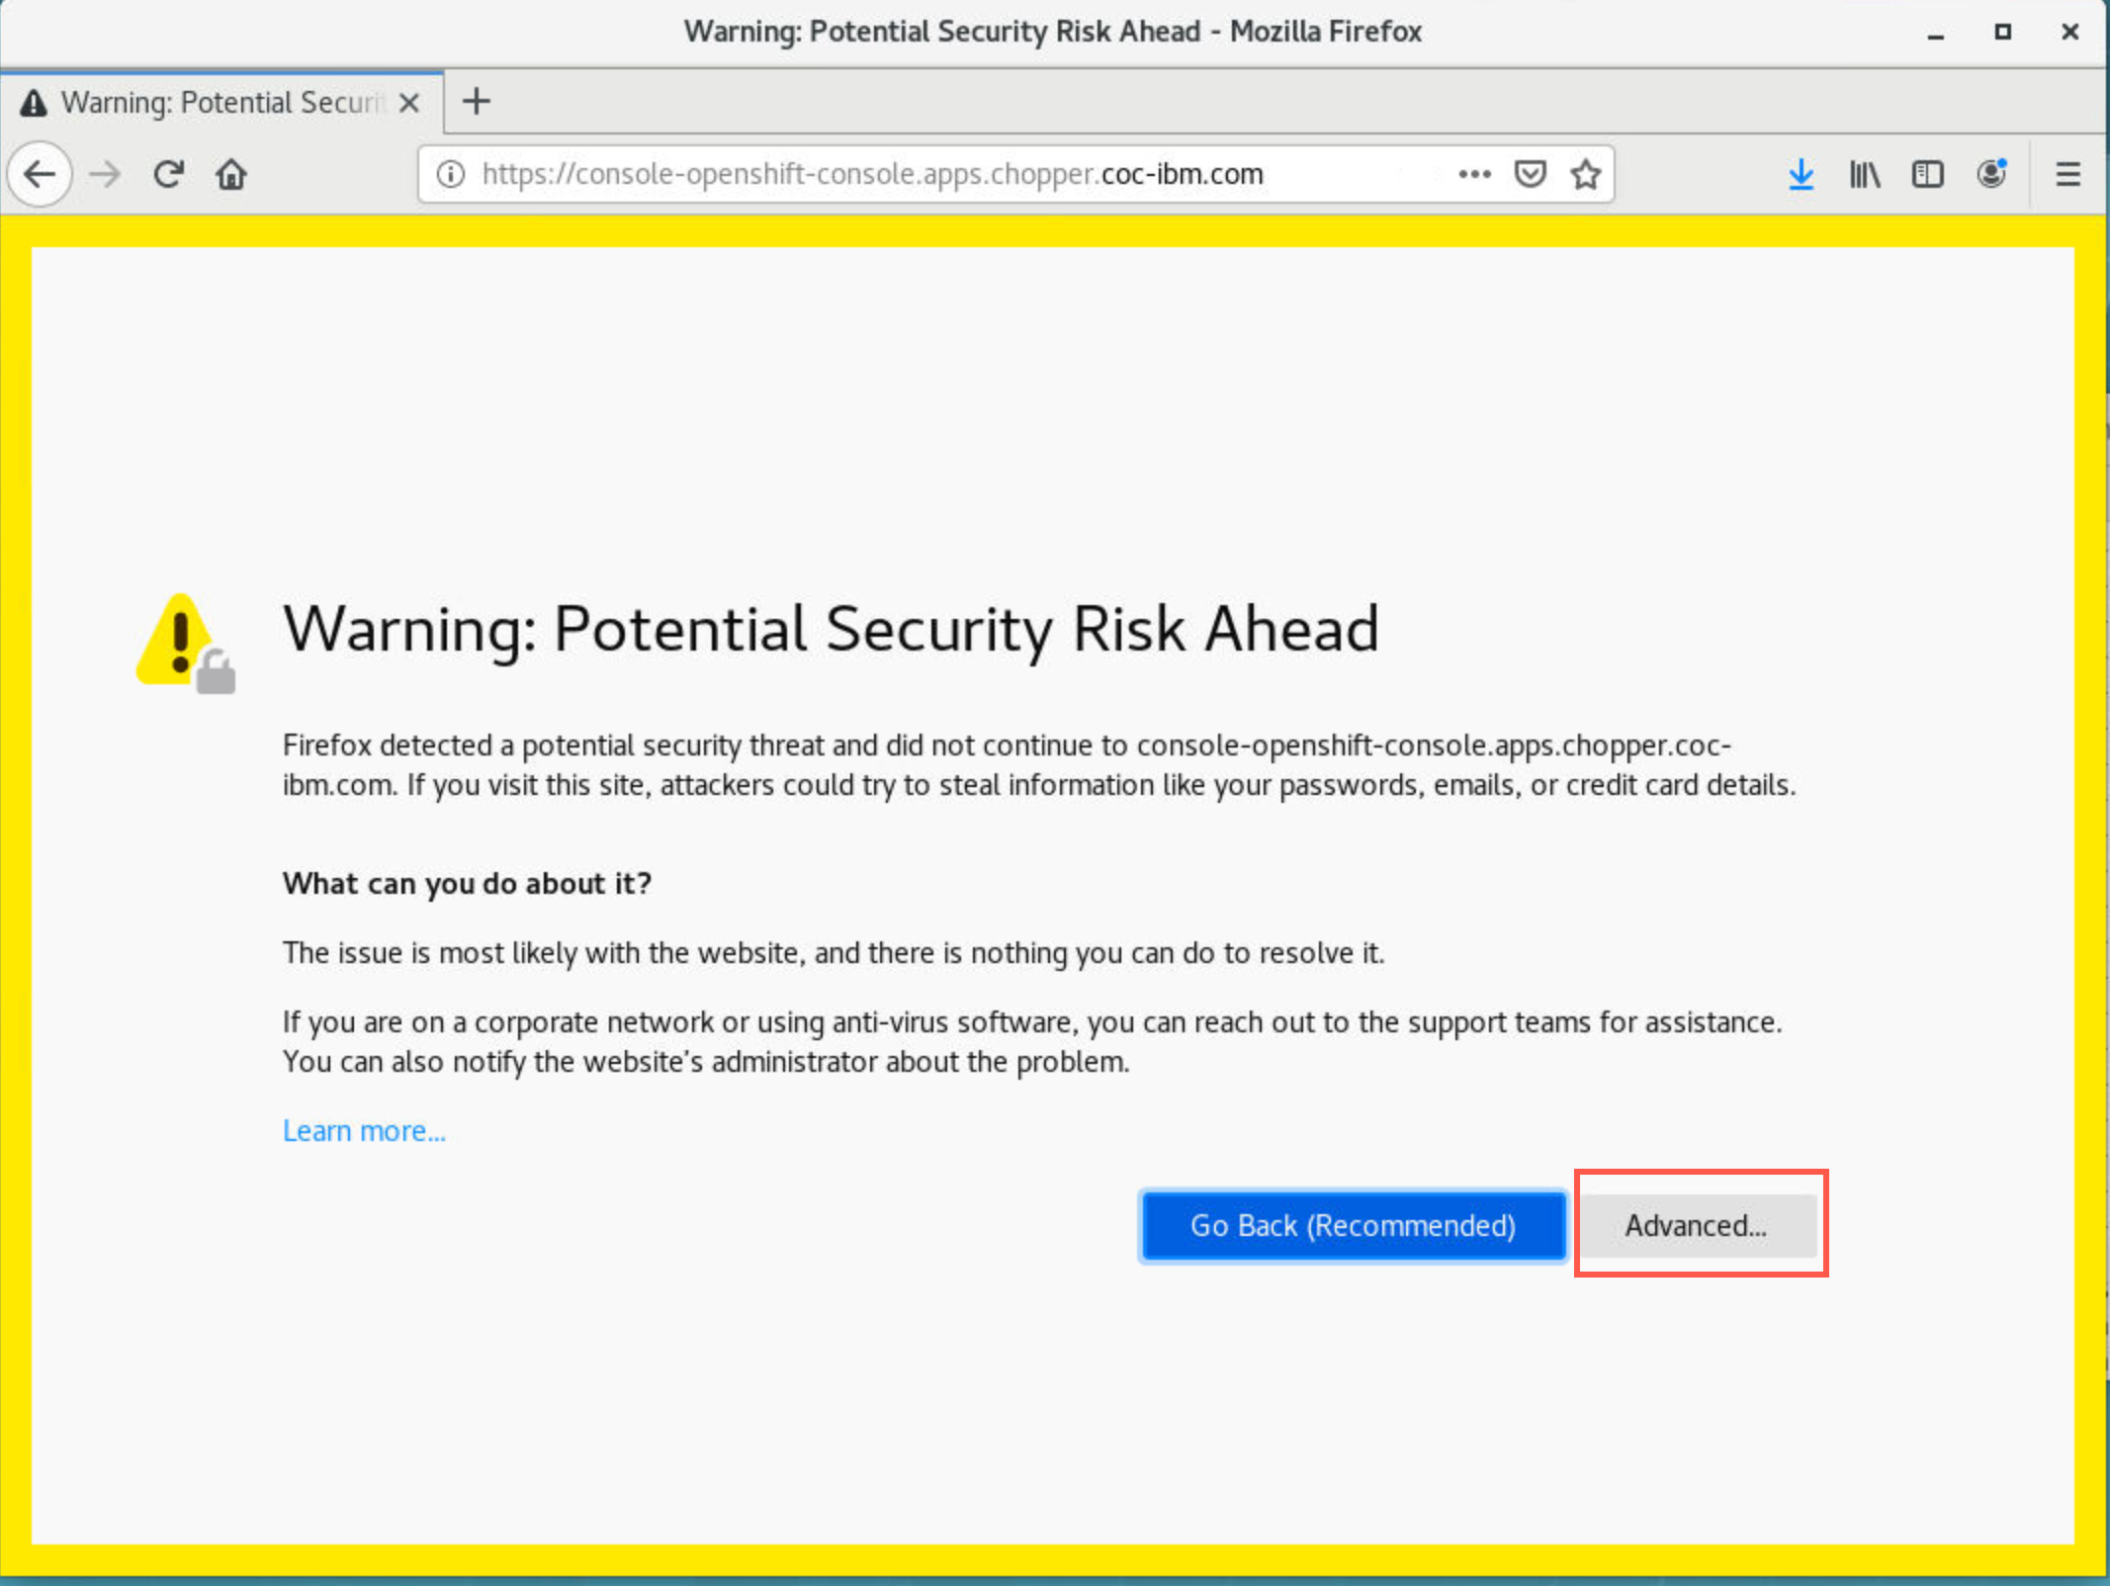The width and height of the screenshot is (2110, 1586).
Task: Click the 'Warning: Potential Security Risk Ahead' page heading
Action: (x=831, y=629)
